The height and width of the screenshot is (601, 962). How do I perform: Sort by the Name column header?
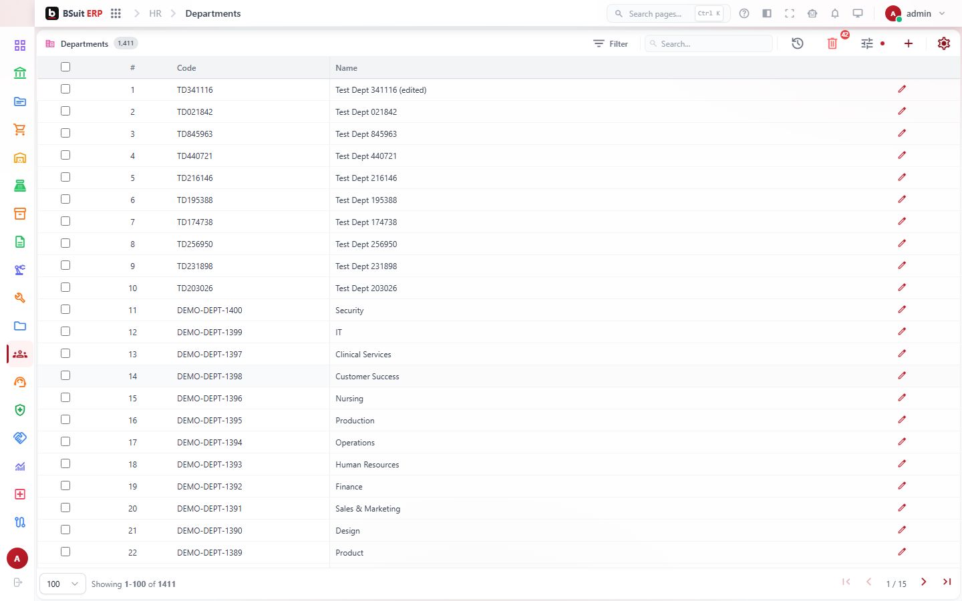[x=346, y=67]
